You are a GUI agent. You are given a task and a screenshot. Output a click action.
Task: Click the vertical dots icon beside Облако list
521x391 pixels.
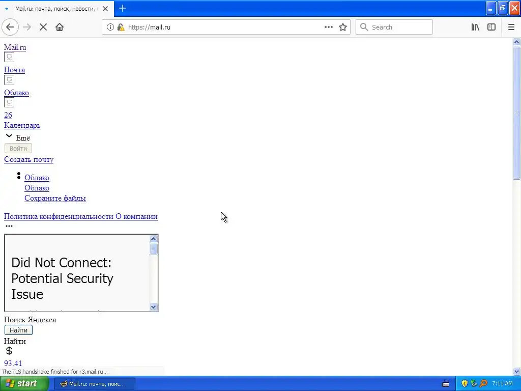[19, 176]
